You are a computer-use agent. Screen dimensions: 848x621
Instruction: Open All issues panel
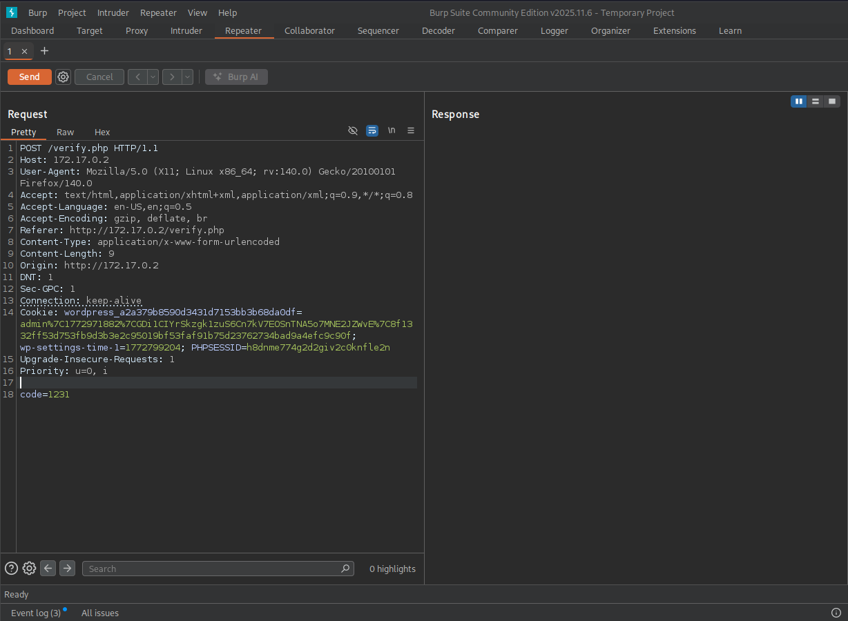(x=100, y=613)
